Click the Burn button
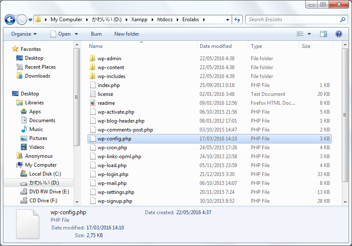352x246 pixels. pos(96,34)
